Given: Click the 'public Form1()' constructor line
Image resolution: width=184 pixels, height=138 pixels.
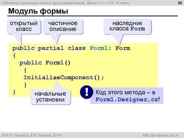Looking at the screenshot, I should (x=45, y=63).
